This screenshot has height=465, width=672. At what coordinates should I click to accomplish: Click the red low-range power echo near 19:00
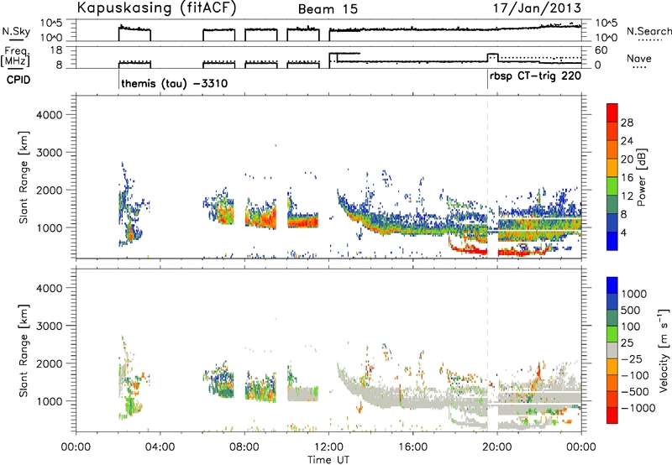point(470,249)
